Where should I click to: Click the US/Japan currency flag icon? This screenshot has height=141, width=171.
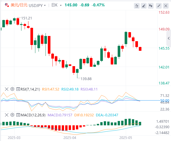[x=7, y=5]
